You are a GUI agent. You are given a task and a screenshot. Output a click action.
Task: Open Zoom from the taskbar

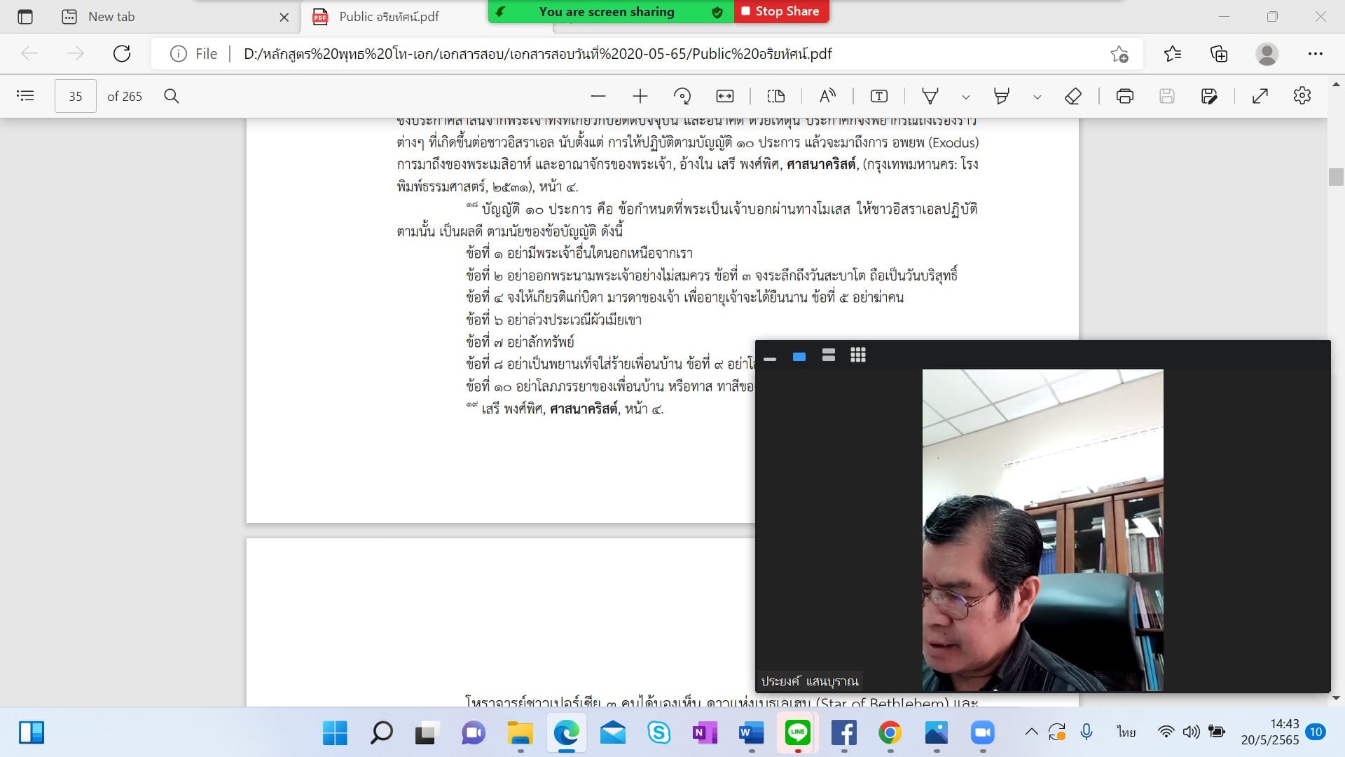(983, 733)
